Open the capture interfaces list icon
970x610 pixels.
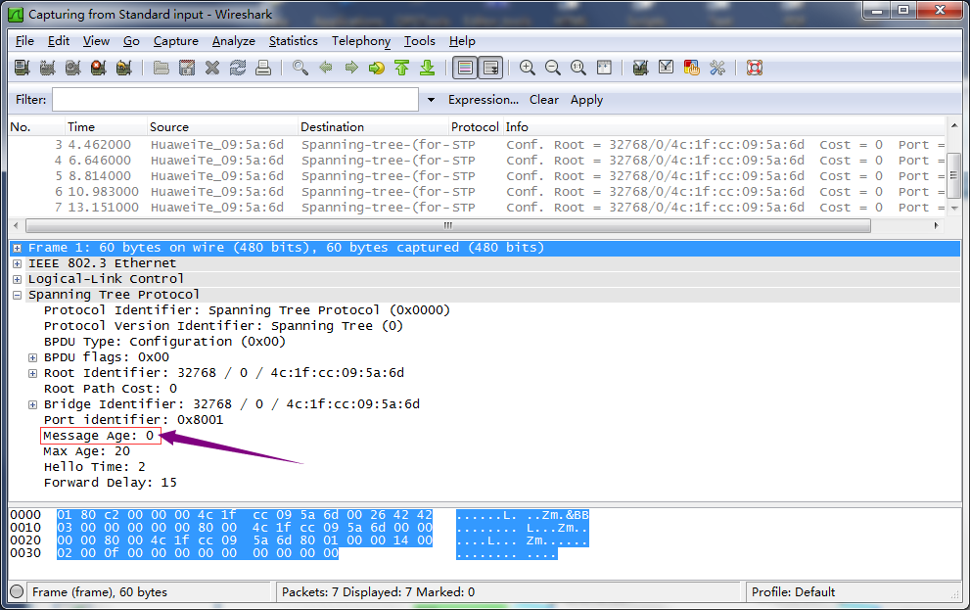click(x=23, y=68)
